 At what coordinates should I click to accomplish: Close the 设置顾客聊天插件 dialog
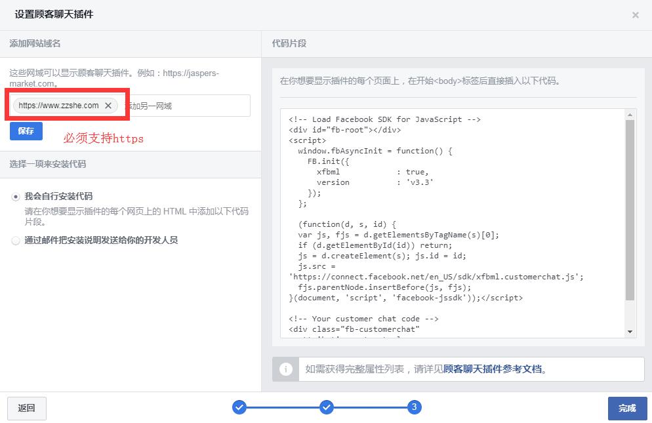[x=636, y=15]
